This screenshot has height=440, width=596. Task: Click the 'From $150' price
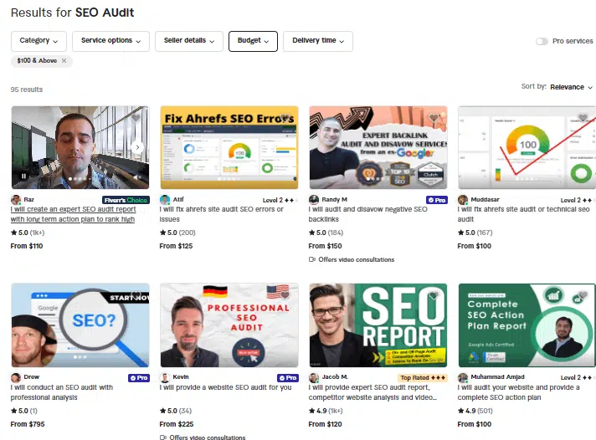tap(325, 246)
